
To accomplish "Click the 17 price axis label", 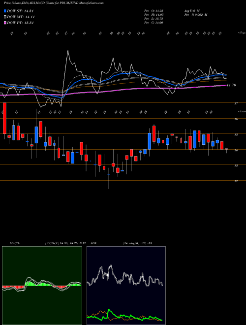I will tap(236, 103).
